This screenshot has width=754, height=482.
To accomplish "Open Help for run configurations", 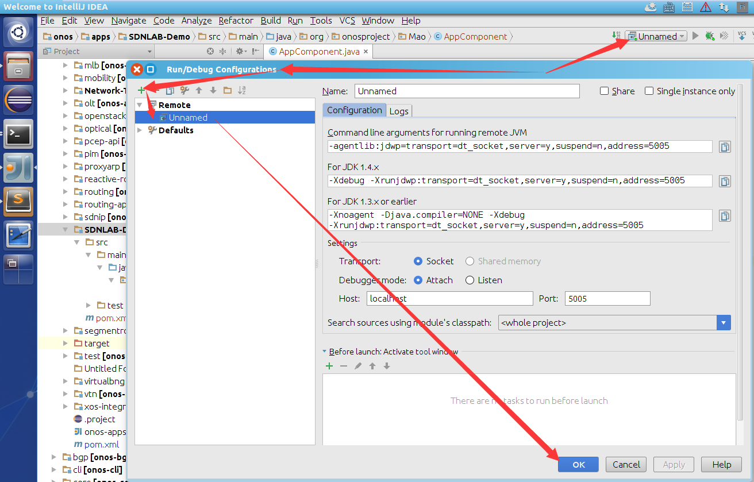I will 721,465.
